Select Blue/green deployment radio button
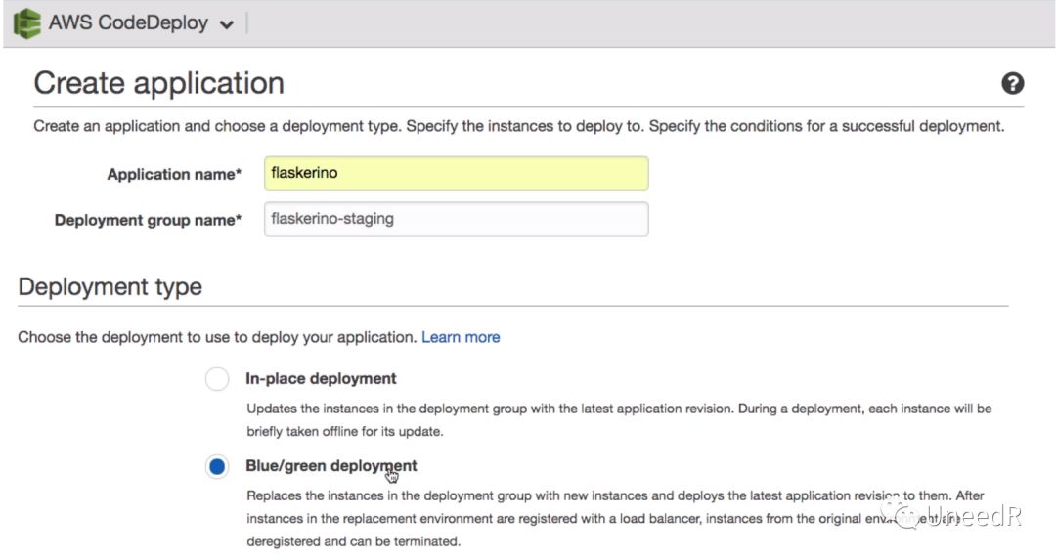This screenshot has width=1056, height=560. [217, 466]
